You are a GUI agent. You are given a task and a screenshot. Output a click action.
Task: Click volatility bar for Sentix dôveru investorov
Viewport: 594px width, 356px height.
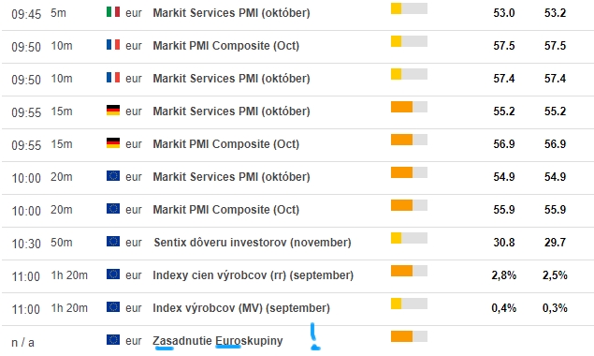409,238
